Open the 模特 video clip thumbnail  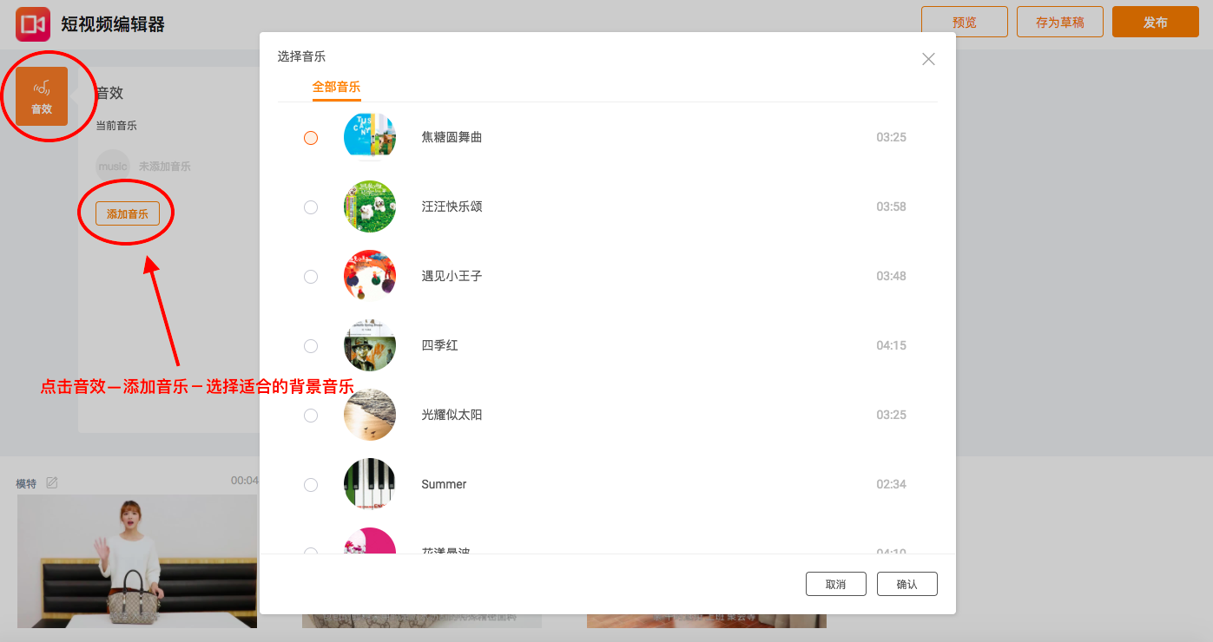pyautogui.click(x=137, y=560)
